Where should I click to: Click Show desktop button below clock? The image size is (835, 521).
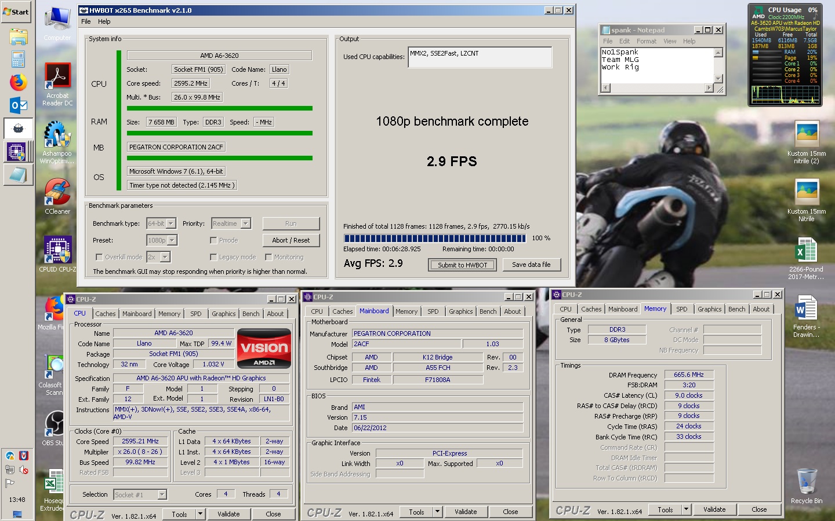[17, 514]
